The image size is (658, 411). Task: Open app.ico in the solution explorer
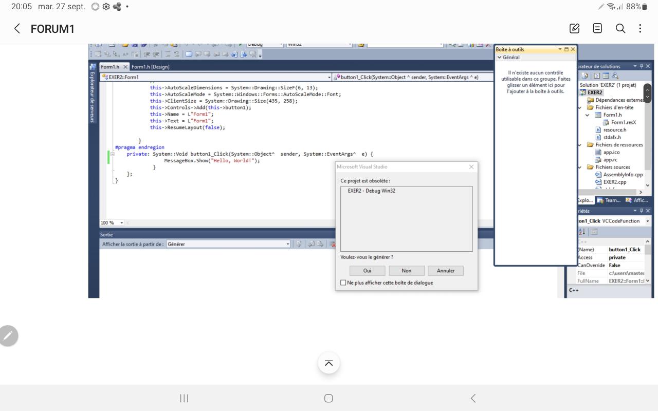coord(611,152)
